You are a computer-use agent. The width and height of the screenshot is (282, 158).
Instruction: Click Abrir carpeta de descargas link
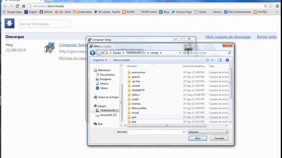[x=228, y=37]
